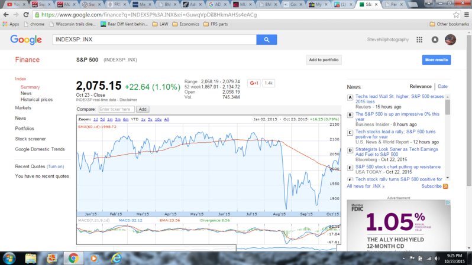Click the browser address bar URL

click(x=149, y=14)
